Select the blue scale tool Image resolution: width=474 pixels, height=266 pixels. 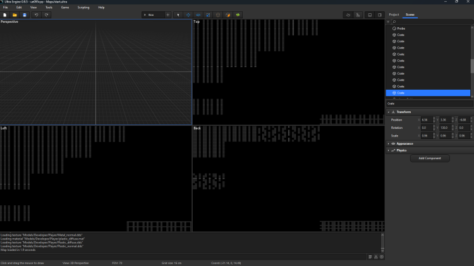208,15
